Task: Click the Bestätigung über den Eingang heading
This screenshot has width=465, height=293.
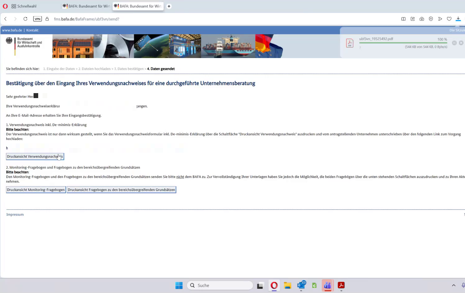Action: click(x=130, y=83)
